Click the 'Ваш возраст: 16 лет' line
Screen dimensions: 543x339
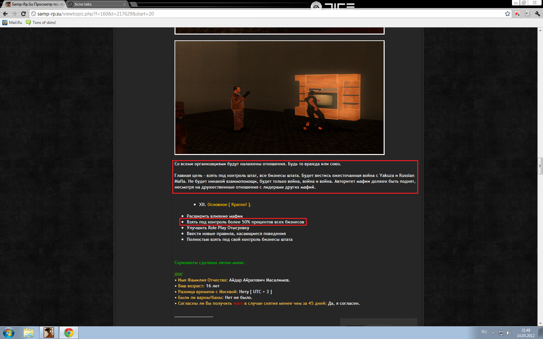tap(197, 286)
